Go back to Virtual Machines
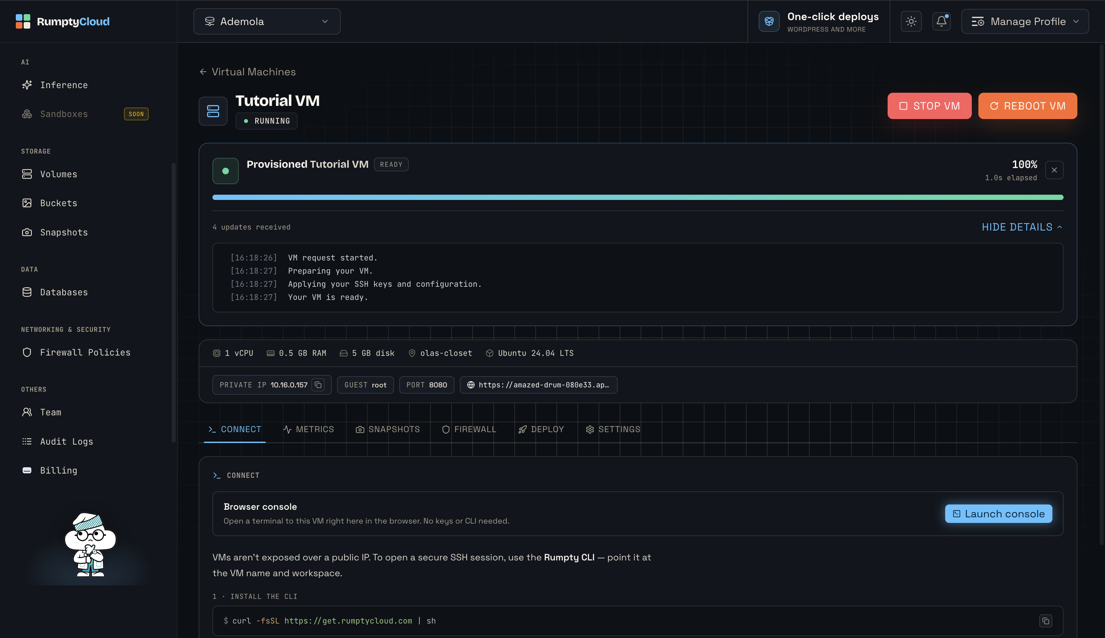 248,72
